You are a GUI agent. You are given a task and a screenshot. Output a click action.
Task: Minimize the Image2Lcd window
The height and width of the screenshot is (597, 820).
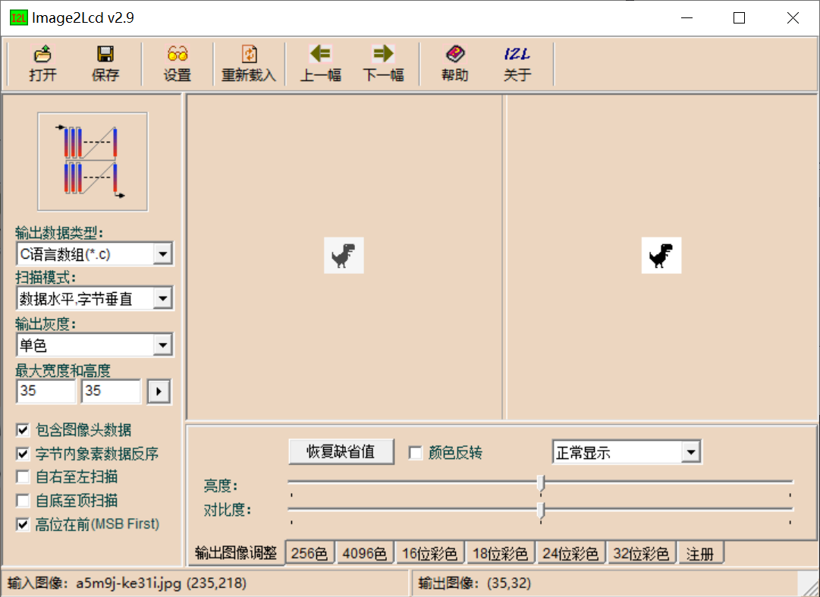(x=687, y=17)
